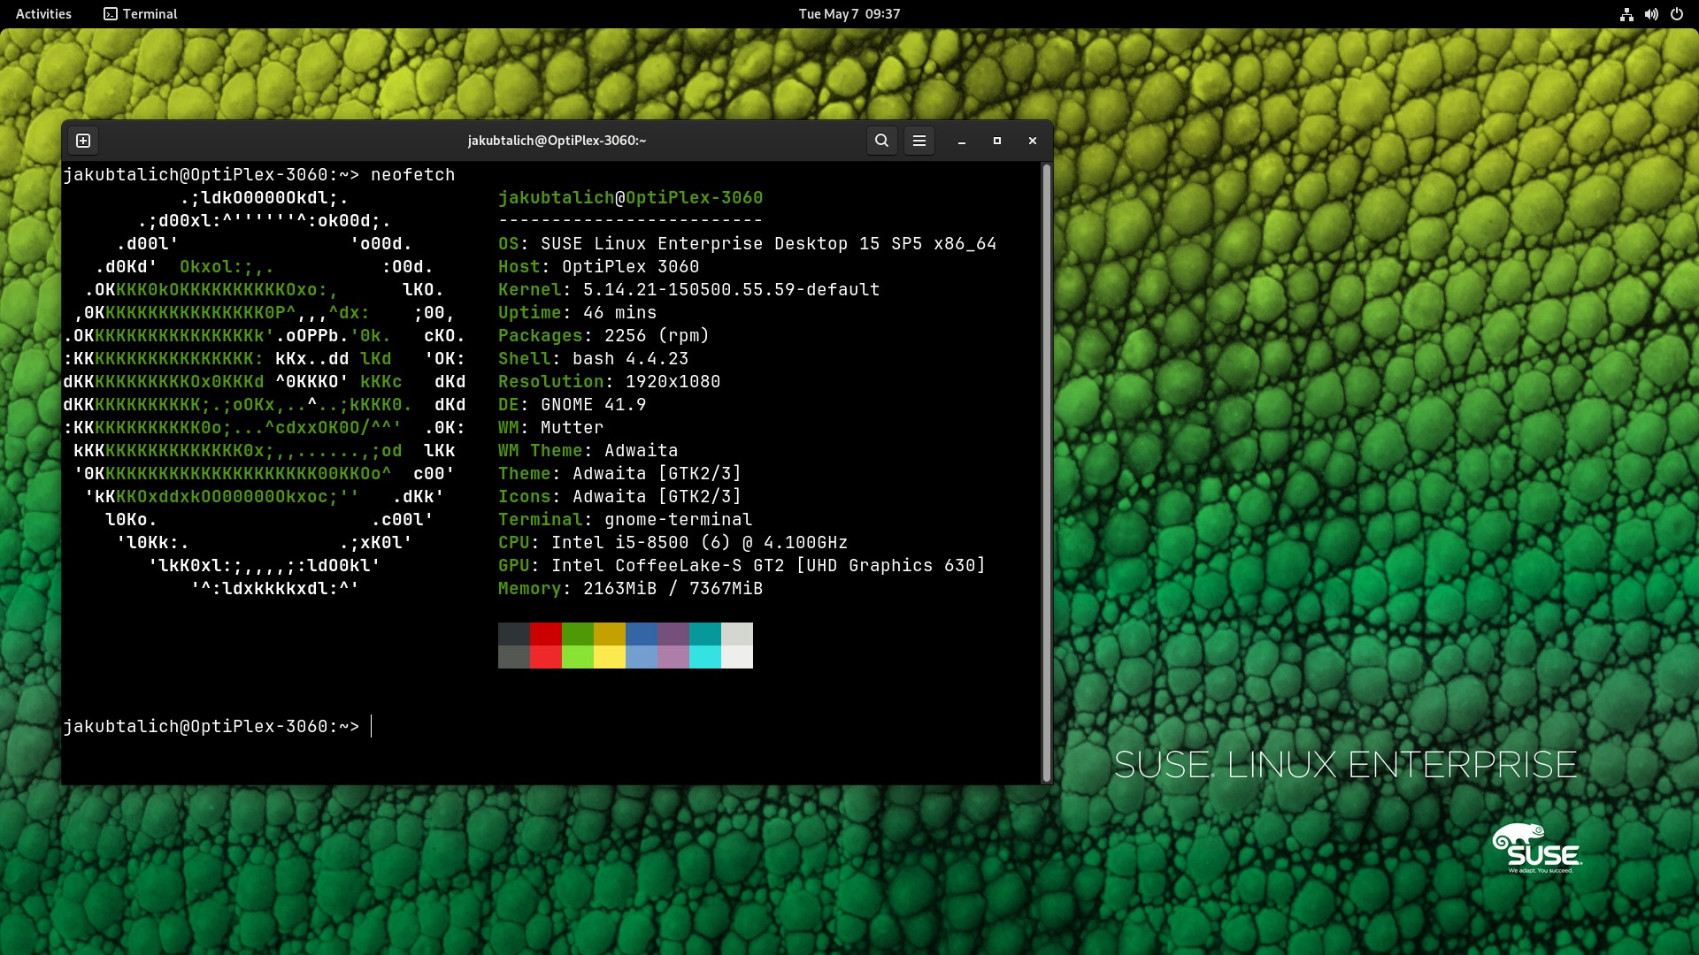Click the empty prompt line at bottom
The height and width of the screenshot is (955, 1699).
click(x=217, y=727)
